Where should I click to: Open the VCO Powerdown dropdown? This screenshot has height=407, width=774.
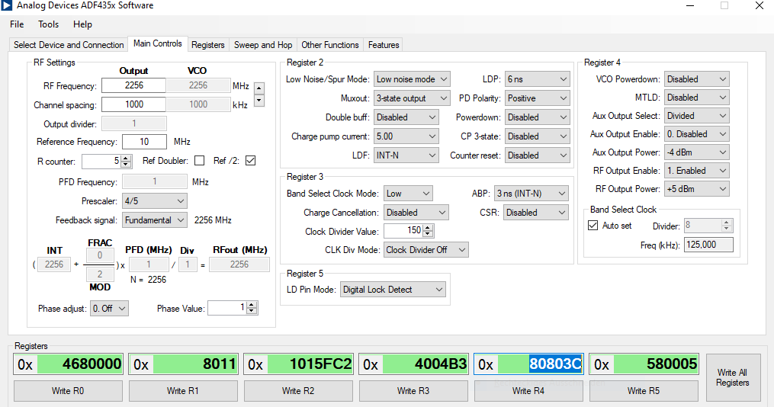696,79
